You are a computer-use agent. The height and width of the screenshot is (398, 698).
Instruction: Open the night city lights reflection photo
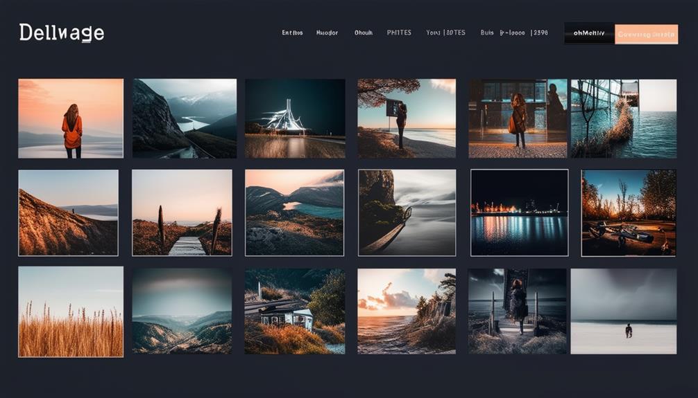point(519,212)
